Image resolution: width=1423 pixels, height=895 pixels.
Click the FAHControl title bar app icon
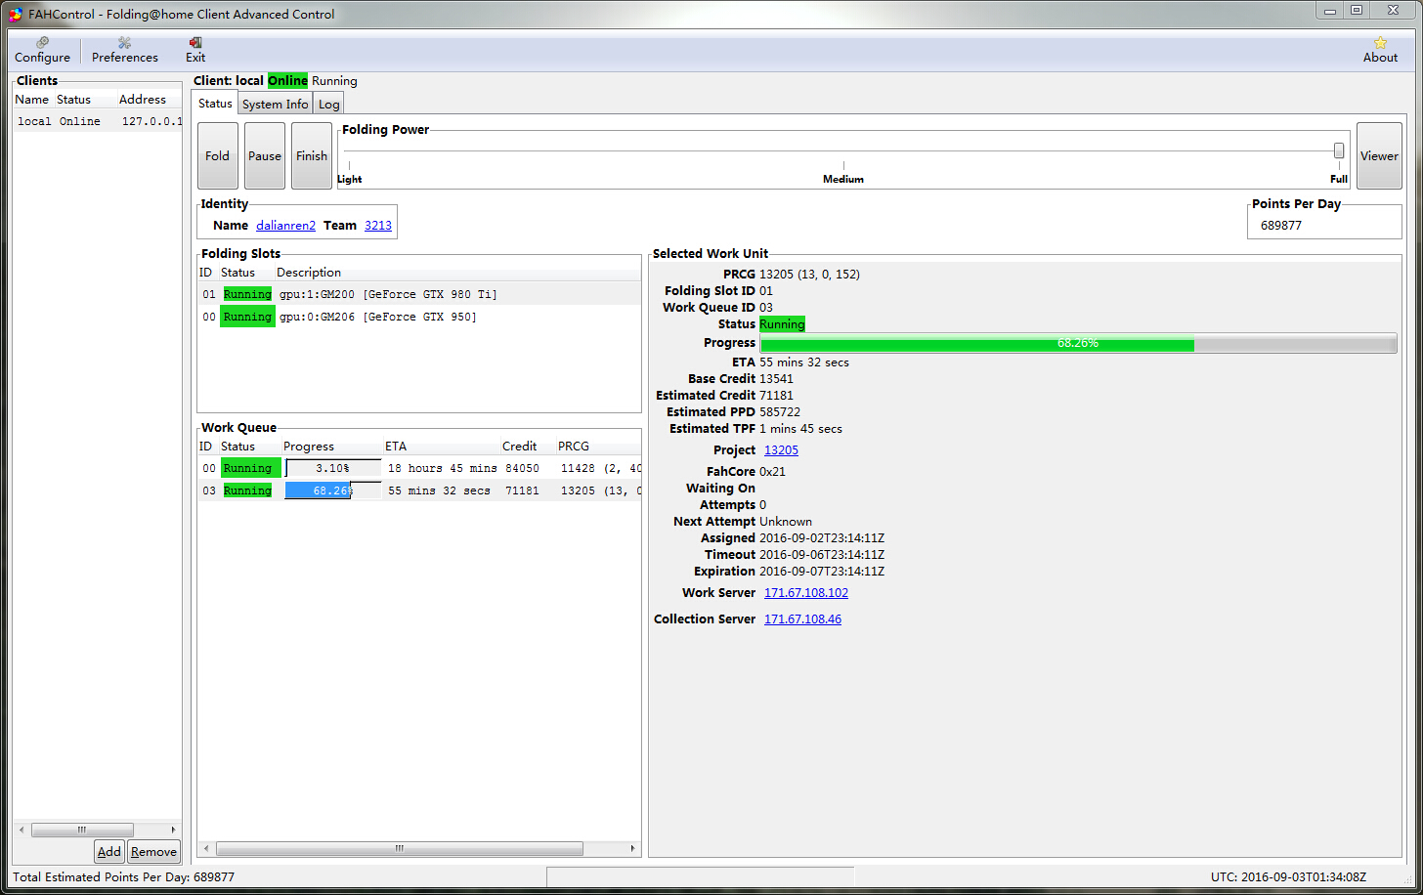click(16, 14)
